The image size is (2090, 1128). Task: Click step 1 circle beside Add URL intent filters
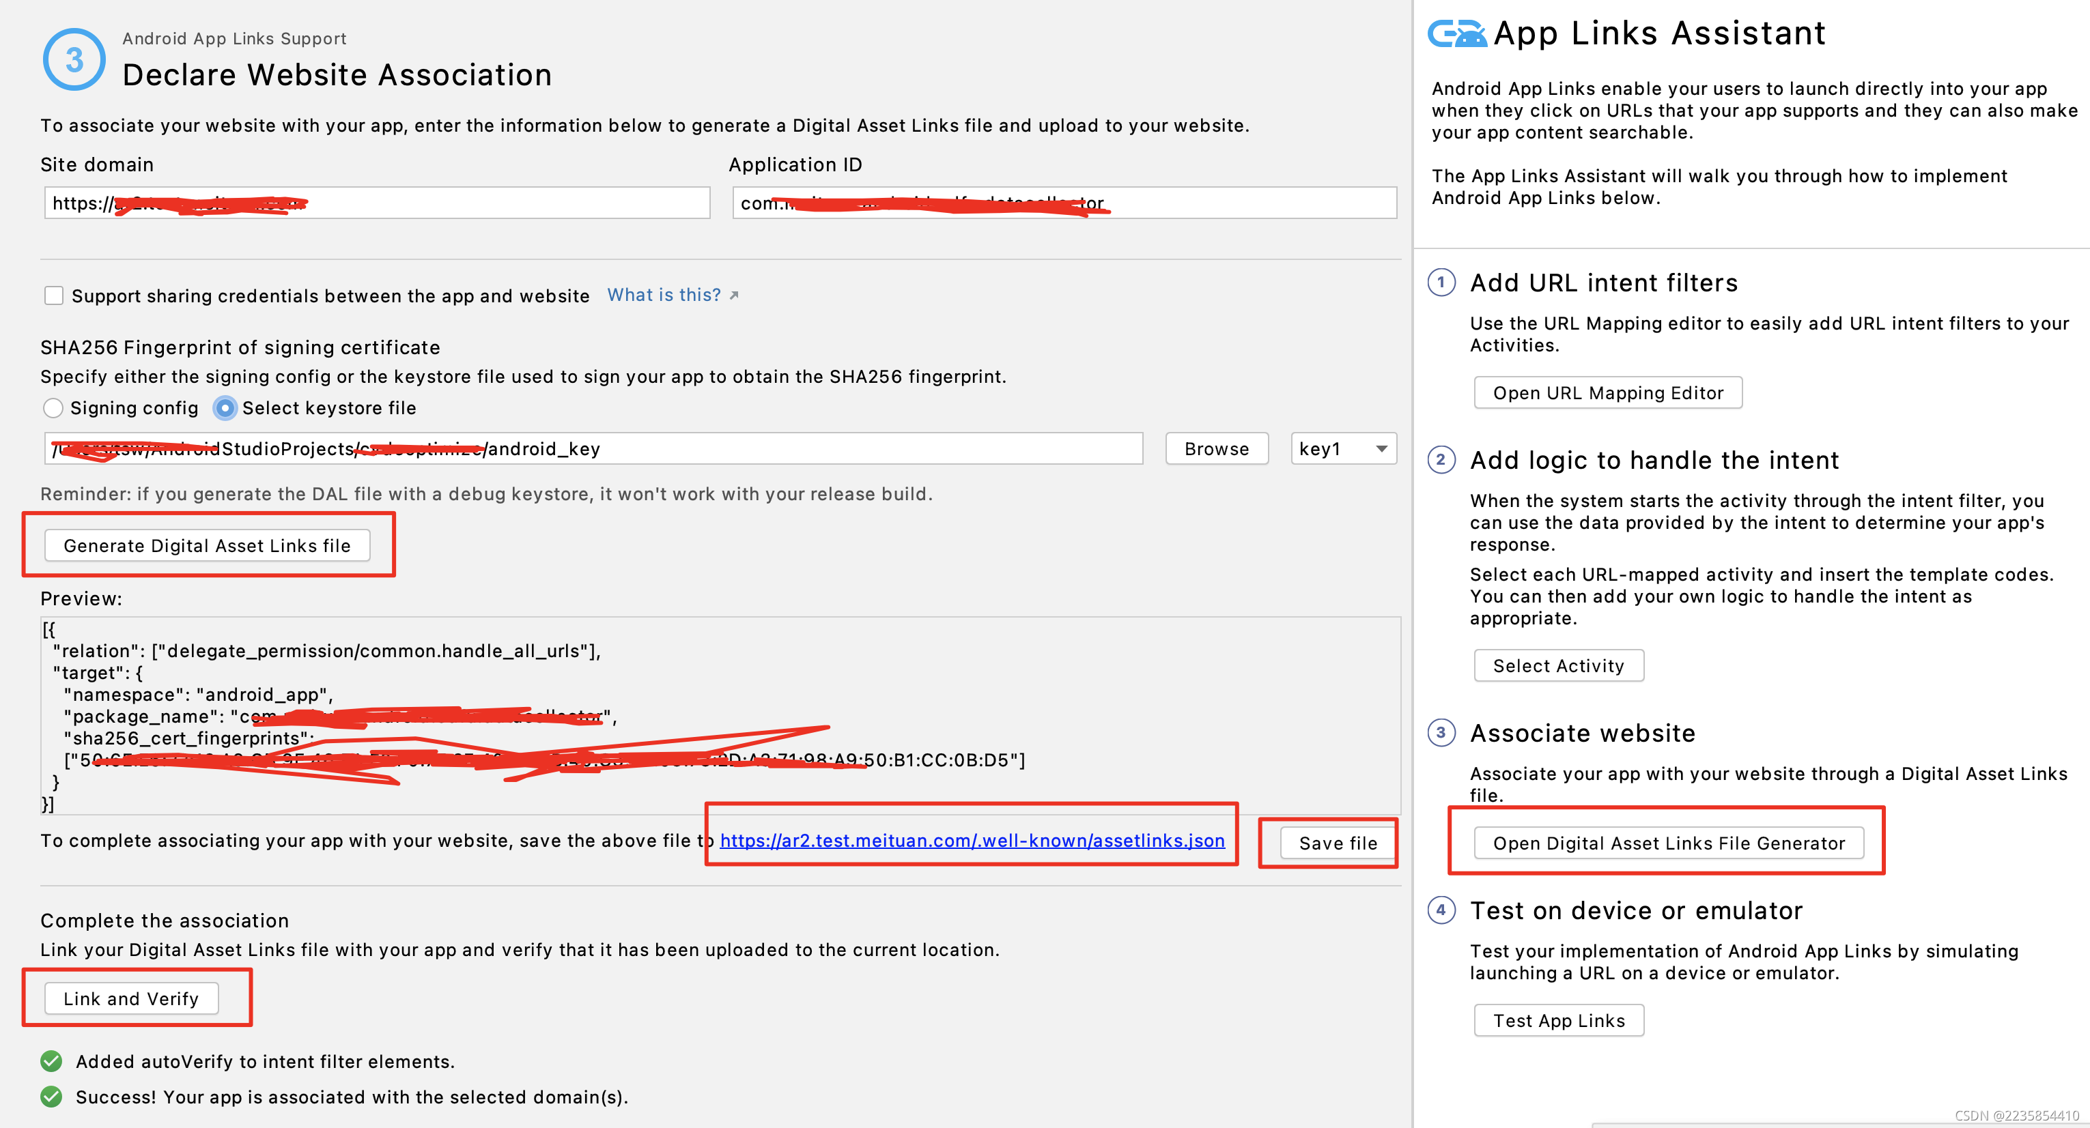[x=1441, y=283]
